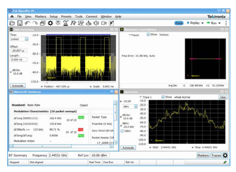Open the View menu
This screenshot has width=236, height=172.
[28, 16]
